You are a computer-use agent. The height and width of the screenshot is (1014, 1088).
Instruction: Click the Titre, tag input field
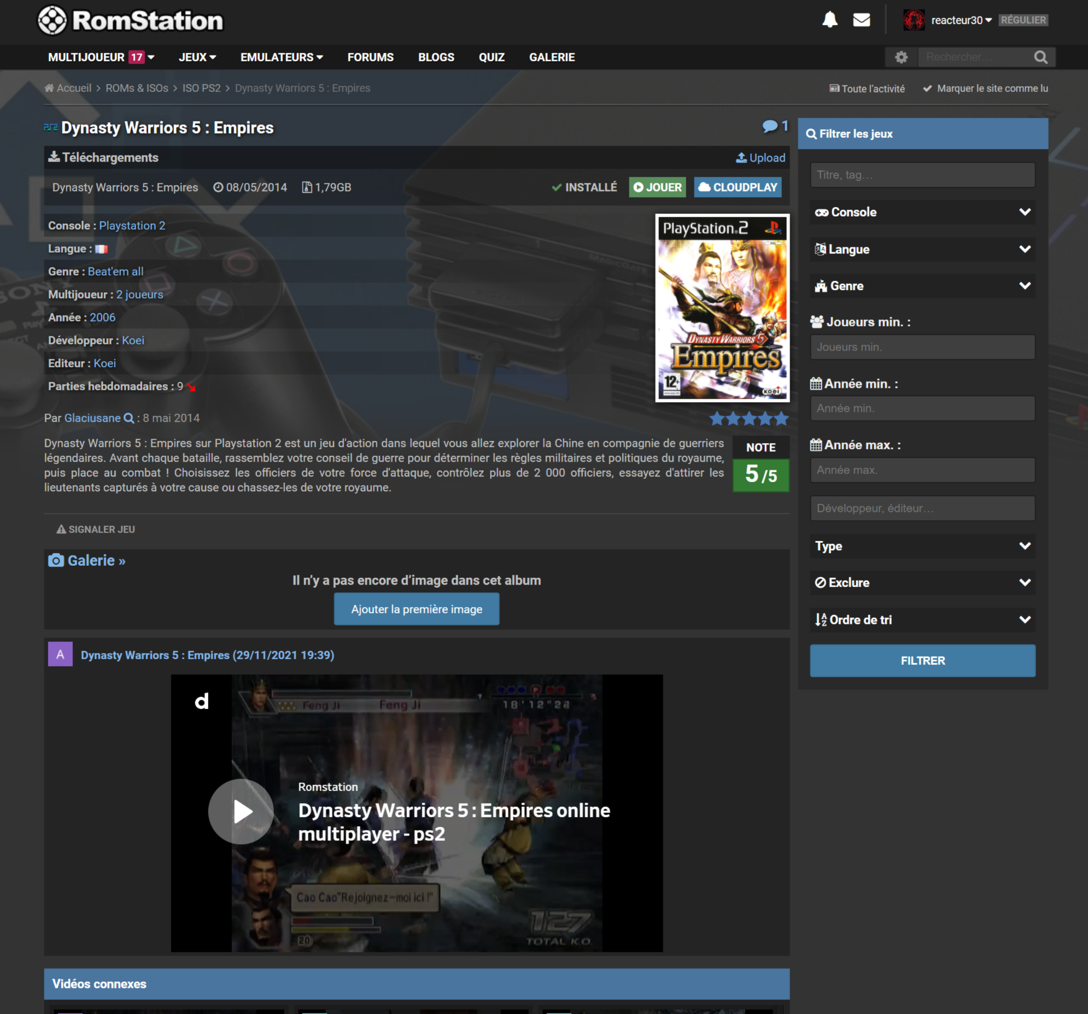pos(922,175)
